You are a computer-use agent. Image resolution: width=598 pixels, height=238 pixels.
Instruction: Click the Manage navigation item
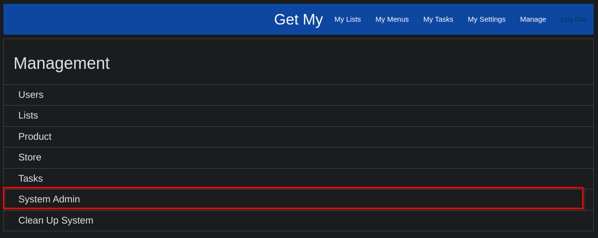coord(533,19)
